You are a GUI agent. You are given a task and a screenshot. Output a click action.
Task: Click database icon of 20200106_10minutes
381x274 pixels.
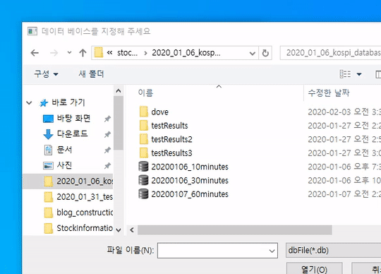click(143, 167)
